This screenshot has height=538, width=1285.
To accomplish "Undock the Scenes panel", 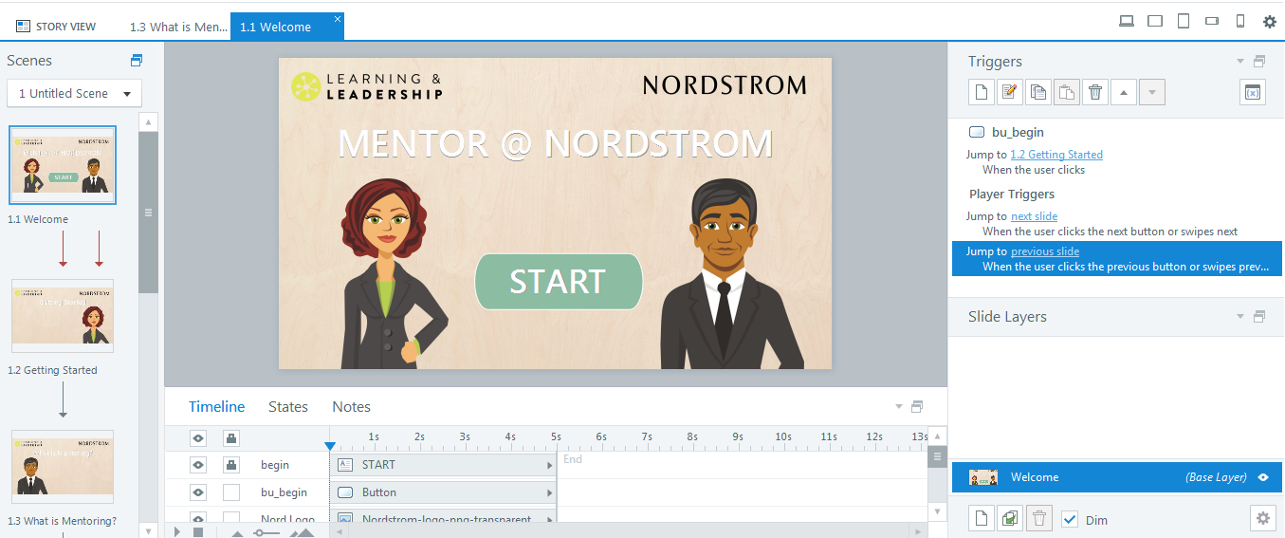I will tap(137, 61).
